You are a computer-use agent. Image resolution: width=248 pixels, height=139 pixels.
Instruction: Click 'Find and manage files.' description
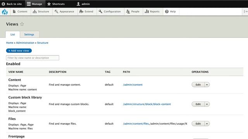[x=63, y=124]
